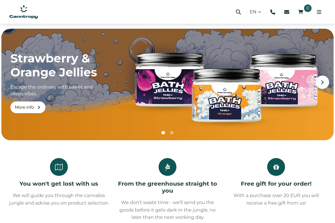Click the cart item count badge
The width and height of the screenshot is (335, 223).
click(308, 8)
